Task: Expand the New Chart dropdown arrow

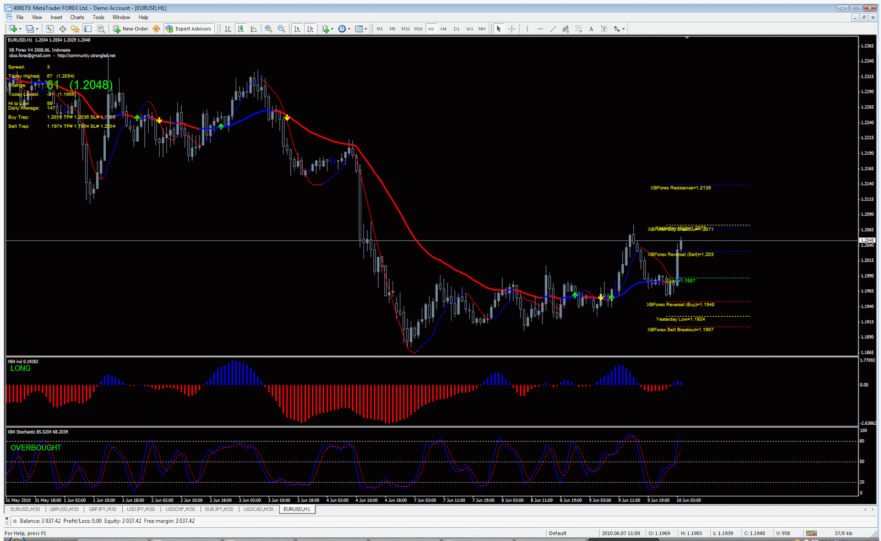Action: coord(20,29)
